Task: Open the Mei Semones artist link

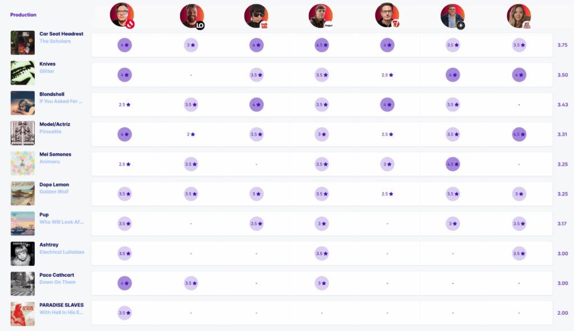Action: [x=55, y=154]
